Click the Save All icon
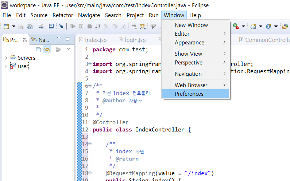The height and width of the screenshot is (181, 290). [x=30, y=27]
